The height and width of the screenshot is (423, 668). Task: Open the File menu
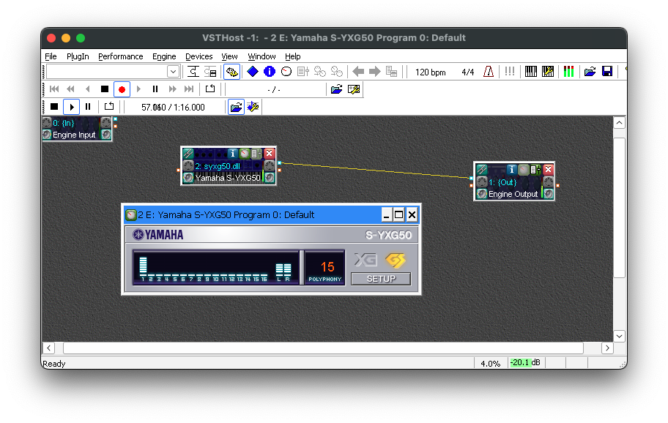click(51, 56)
